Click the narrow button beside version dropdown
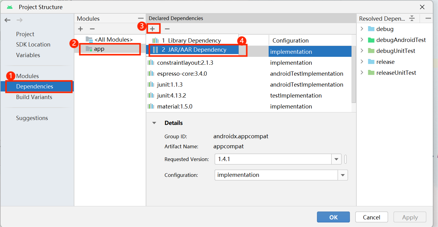Screen dimensions: 438x227 (345, 159)
